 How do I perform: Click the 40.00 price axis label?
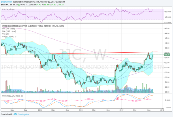[x=167, y=43]
